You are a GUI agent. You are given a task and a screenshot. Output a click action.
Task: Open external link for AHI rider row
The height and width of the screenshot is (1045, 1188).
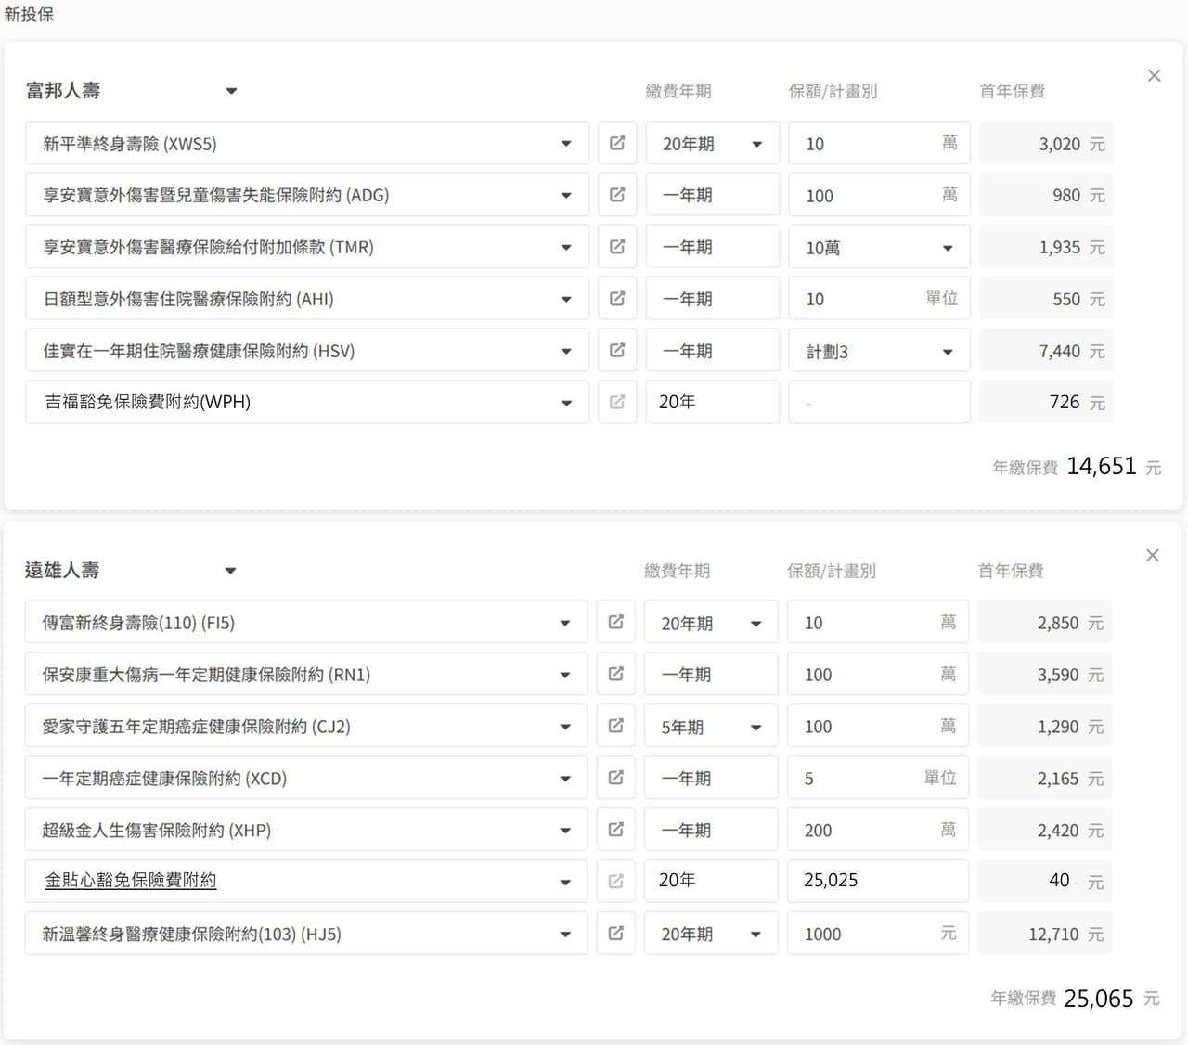pos(617,299)
